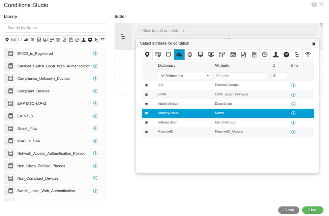This screenshot has width=329, height=216.
Task: Select server tower filter icon in attribute popup
Action: coord(254,54)
